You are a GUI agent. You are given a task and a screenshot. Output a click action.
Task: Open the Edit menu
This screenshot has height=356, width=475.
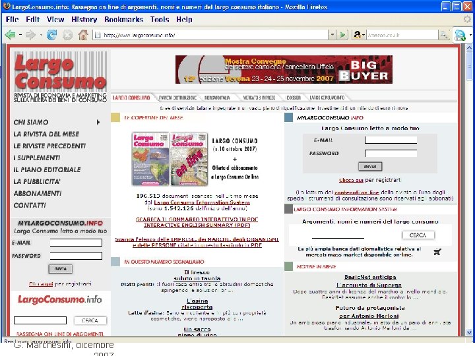pos(33,19)
